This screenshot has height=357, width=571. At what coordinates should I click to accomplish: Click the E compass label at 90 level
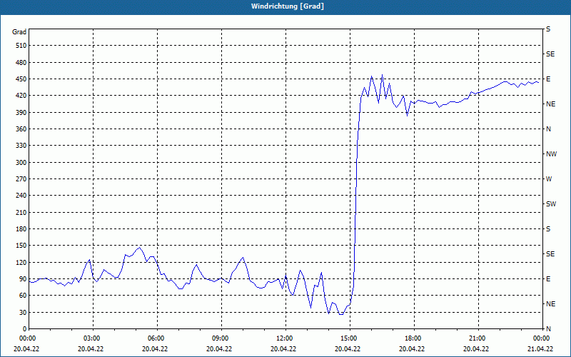point(548,279)
